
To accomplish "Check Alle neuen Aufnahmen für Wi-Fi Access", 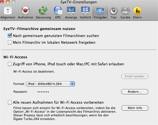I will [10, 102].
